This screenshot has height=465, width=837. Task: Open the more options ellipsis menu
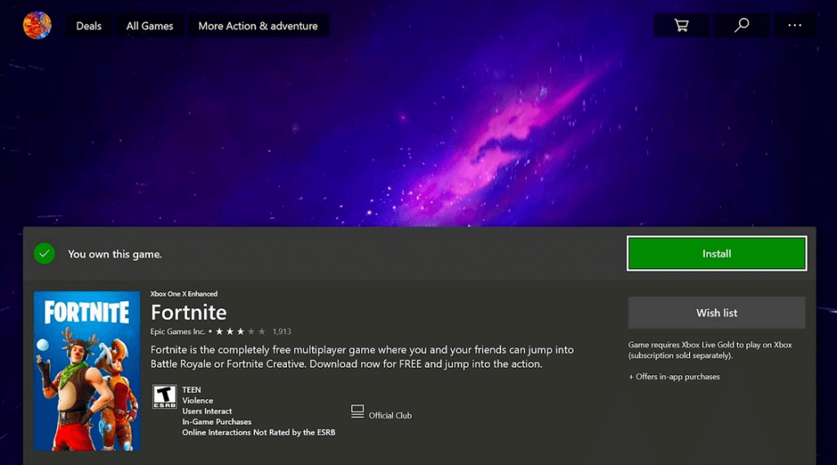pyautogui.click(x=794, y=25)
